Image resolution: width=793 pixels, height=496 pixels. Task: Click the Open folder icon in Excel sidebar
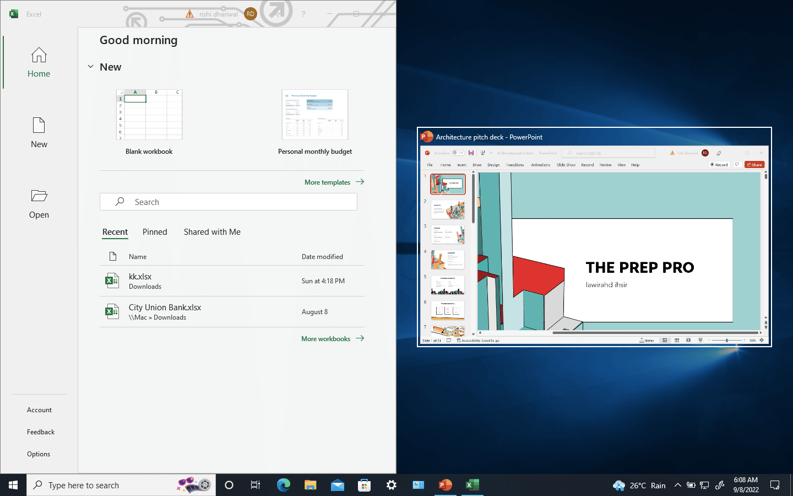coord(39,196)
